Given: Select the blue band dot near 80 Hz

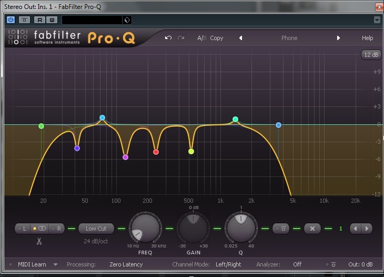Looking at the screenshot, I should click(103, 117).
